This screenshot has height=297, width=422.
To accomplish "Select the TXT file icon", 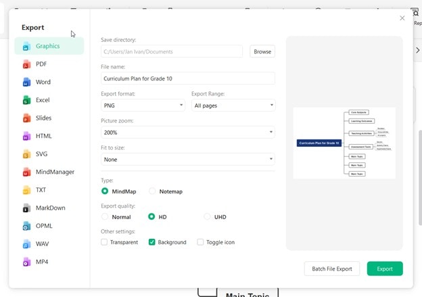I will pyautogui.click(x=26, y=190).
